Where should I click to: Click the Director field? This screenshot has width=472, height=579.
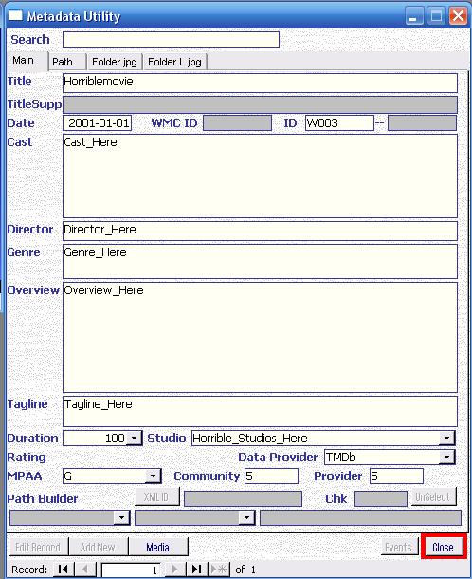(260, 231)
